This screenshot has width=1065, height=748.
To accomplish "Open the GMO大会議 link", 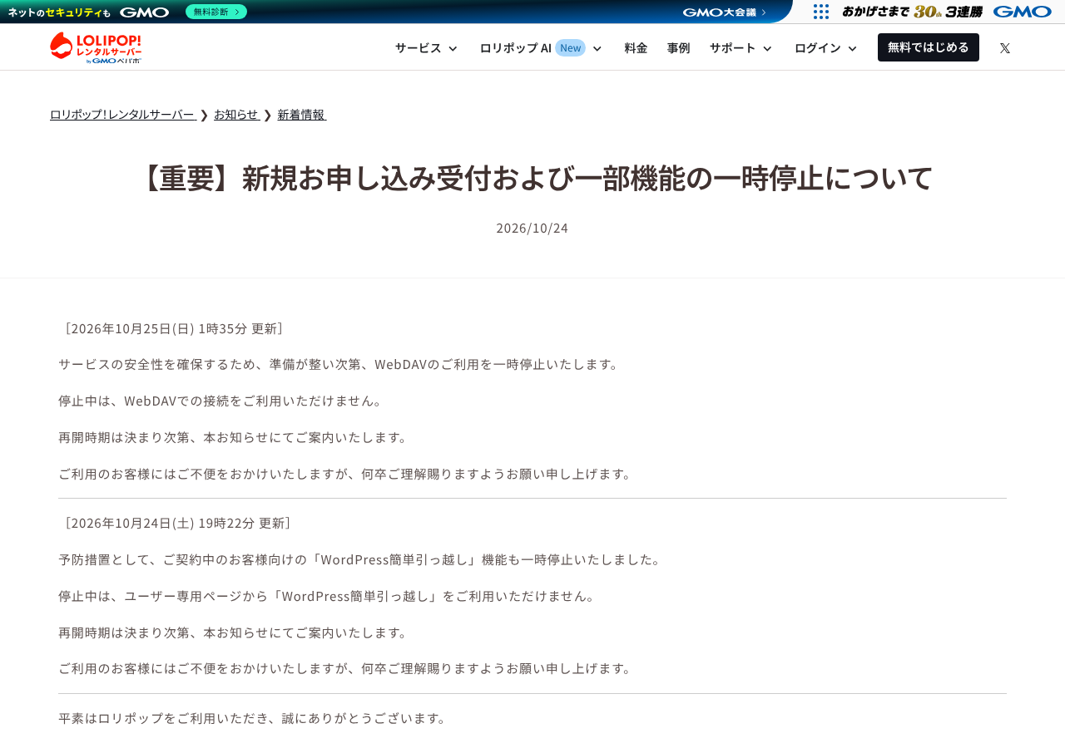I will (x=725, y=12).
